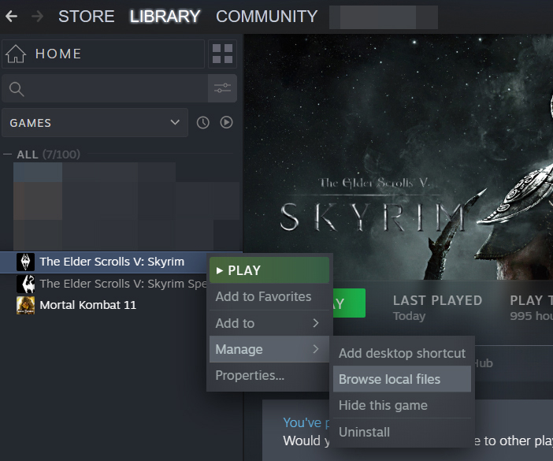
Task: Click the Mortal Kombat 11 icon
Action: (25, 305)
